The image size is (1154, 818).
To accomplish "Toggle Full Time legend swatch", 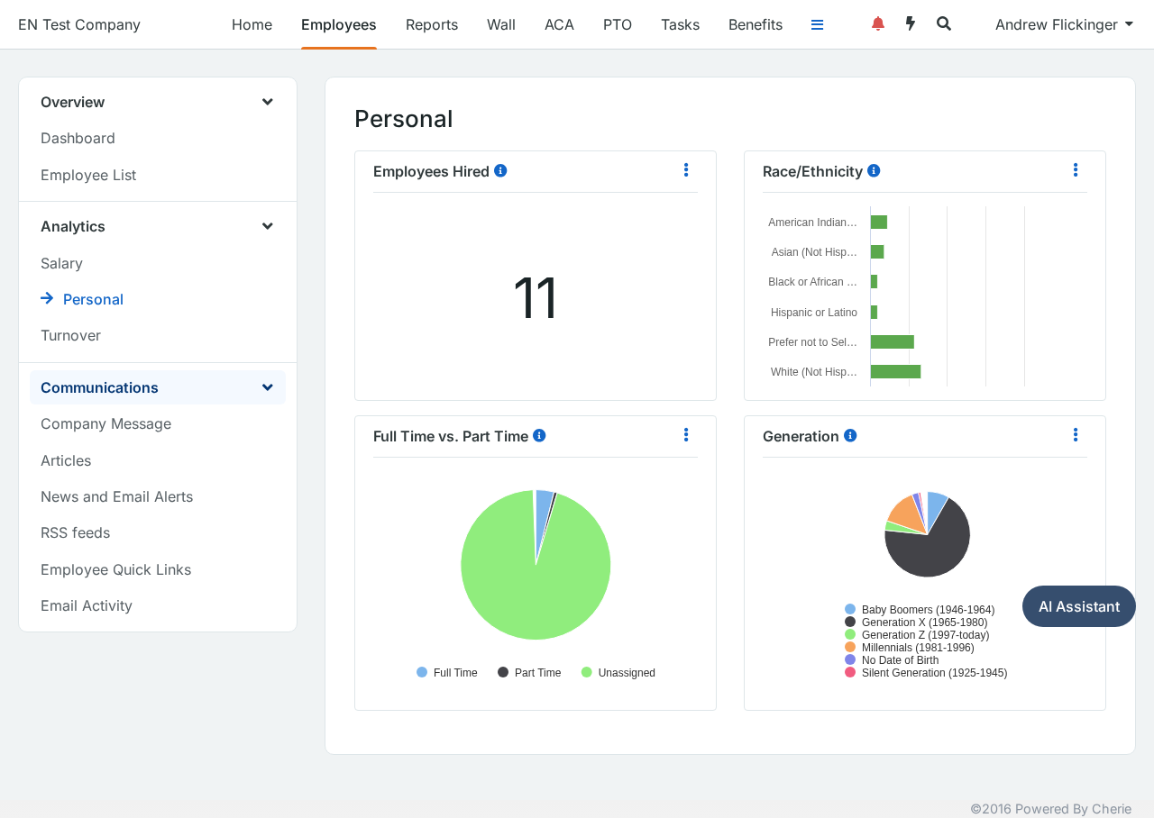I will 422,672.
